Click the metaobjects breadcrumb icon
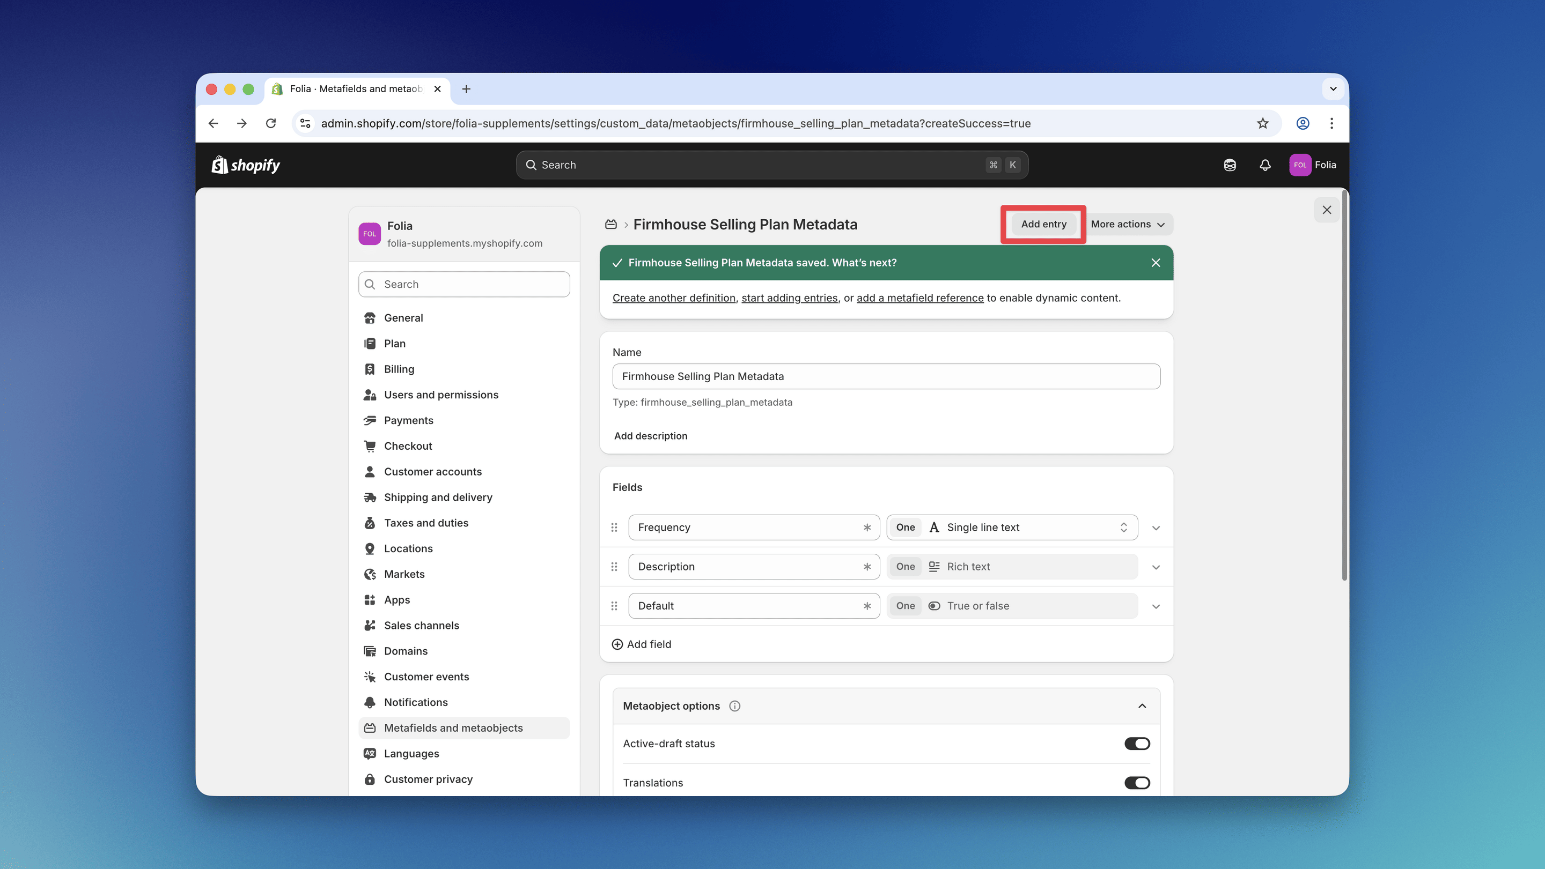 click(x=610, y=224)
